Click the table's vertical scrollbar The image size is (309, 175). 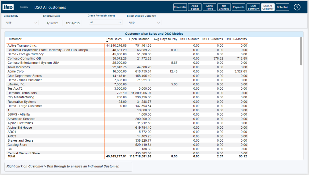click(301, 51)
